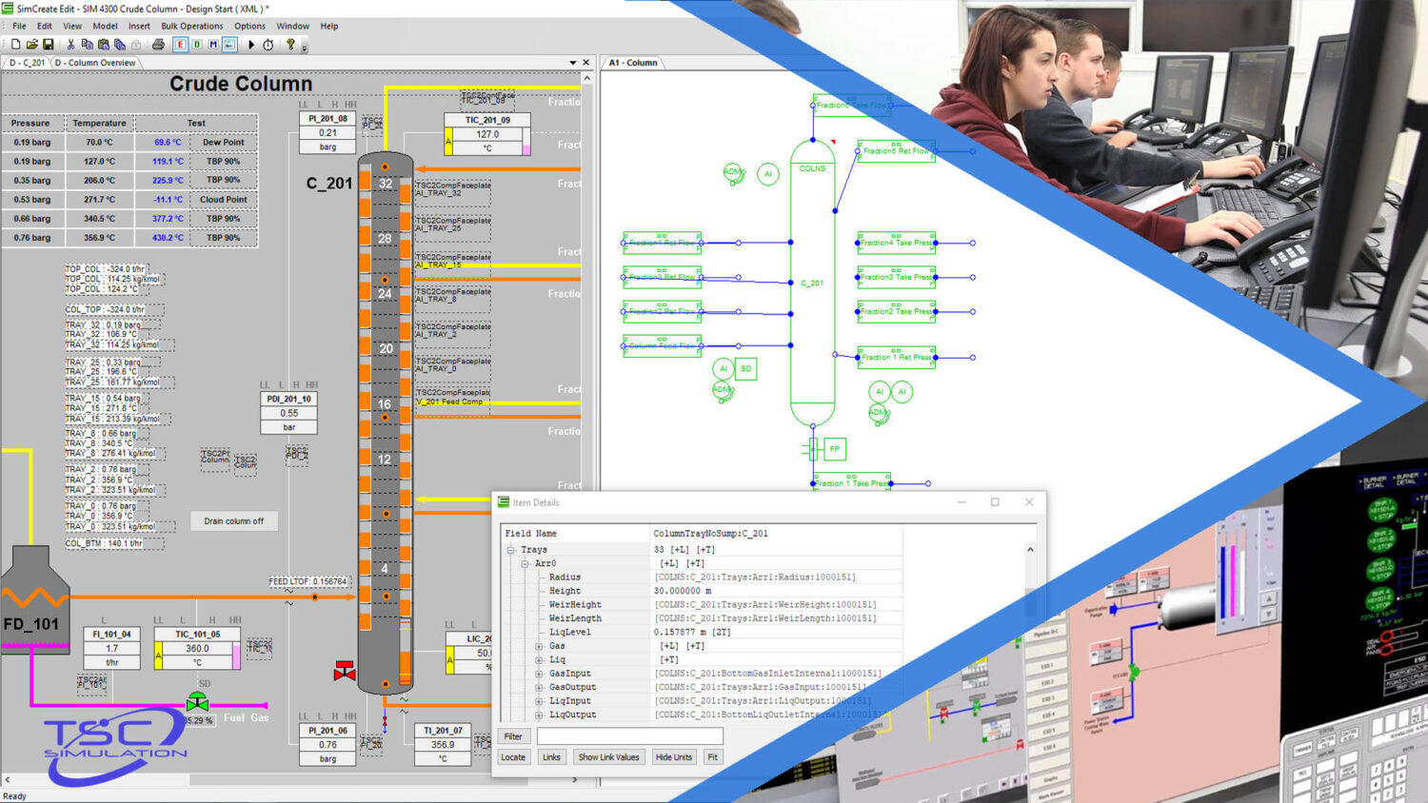Close the left document pane with the X
This screenshot has height=803, width=1428.
[x=585, y=63]
